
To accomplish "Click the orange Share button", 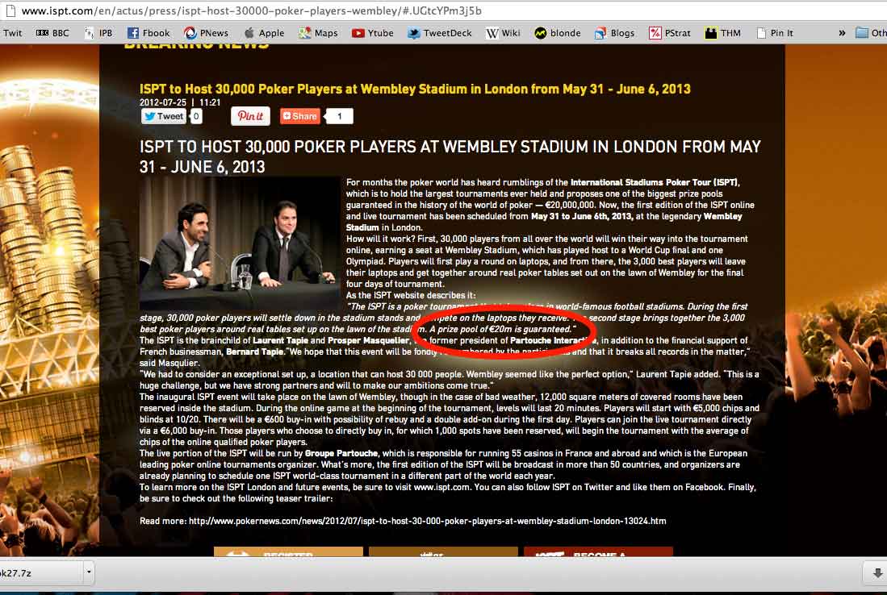I will [299, 116].
